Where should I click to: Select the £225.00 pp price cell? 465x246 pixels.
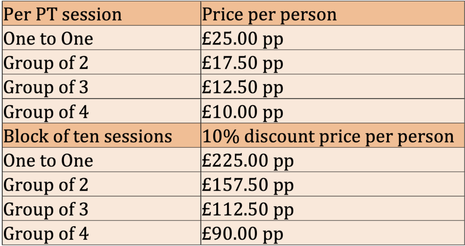pos(333,159)
